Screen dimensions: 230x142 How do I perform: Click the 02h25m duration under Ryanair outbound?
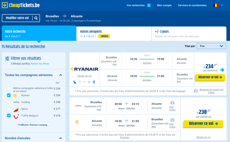[147, 64]
